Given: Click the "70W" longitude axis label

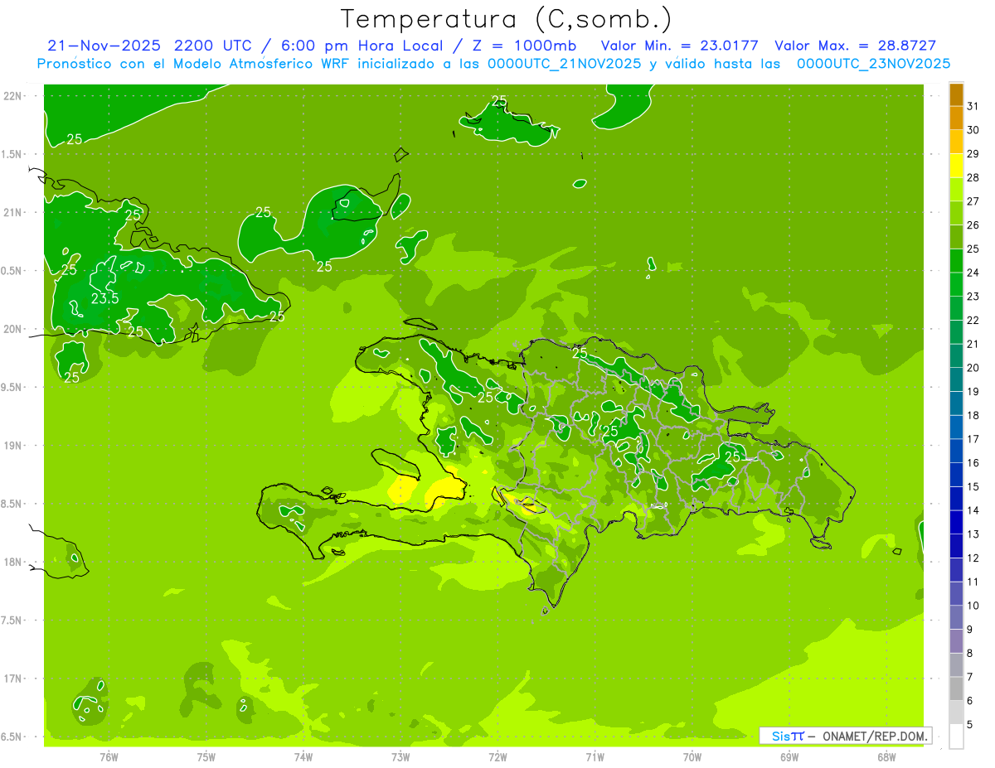Looking at the screenshot, I should click(x=692, y=757).
